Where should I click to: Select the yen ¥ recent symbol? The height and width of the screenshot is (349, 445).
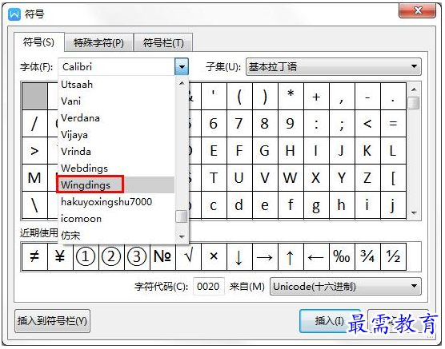(60, 256)
